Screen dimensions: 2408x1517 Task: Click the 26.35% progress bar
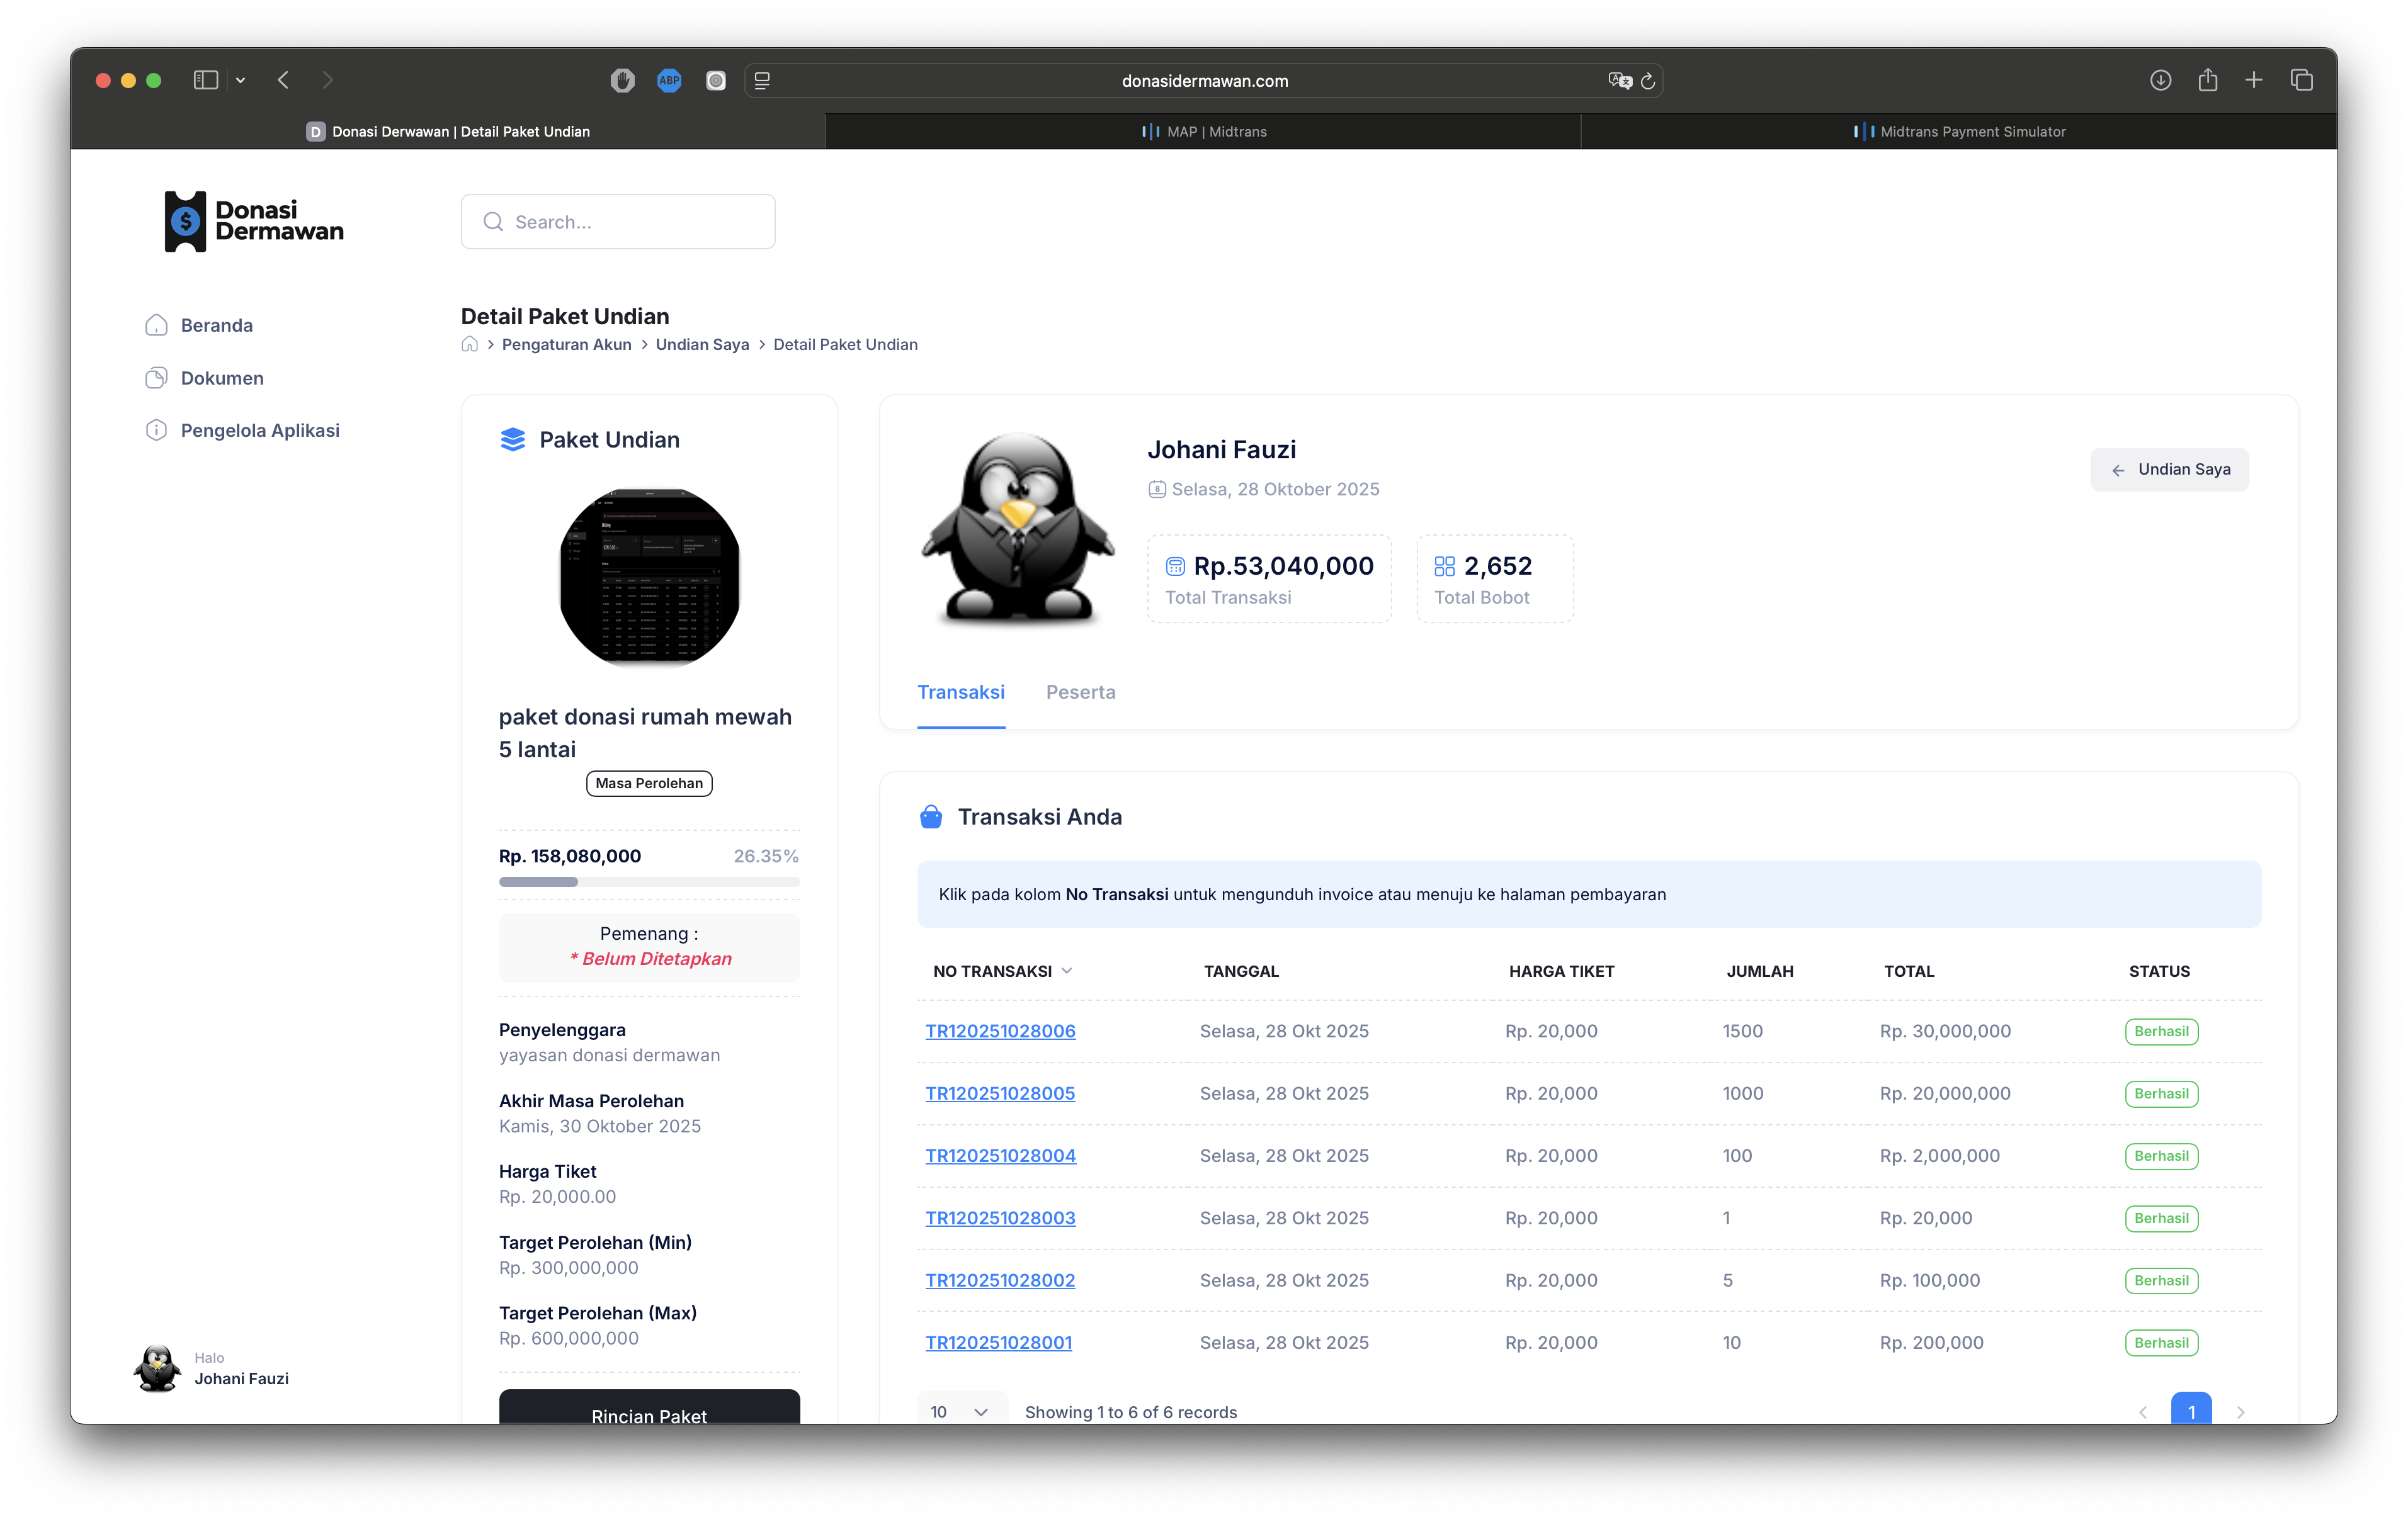tap(649, 881)
